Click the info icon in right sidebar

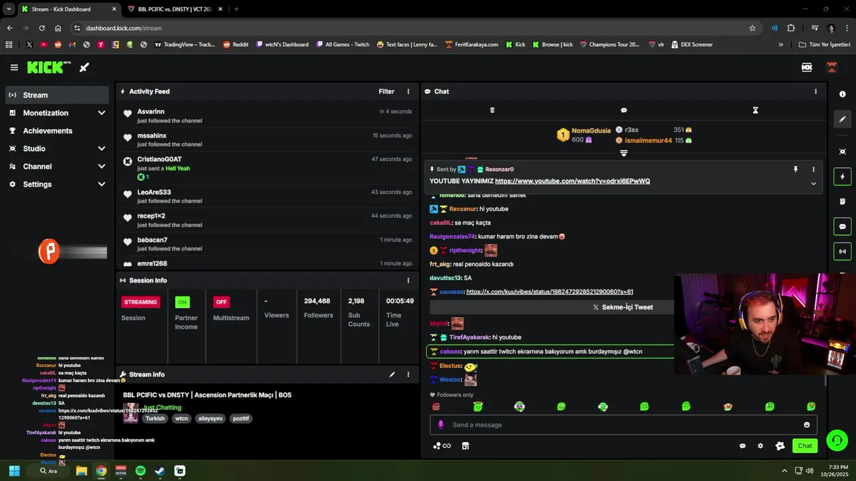[x=843, y=94]
